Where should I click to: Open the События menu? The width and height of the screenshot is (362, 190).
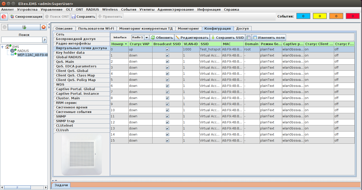pos(129,9)
